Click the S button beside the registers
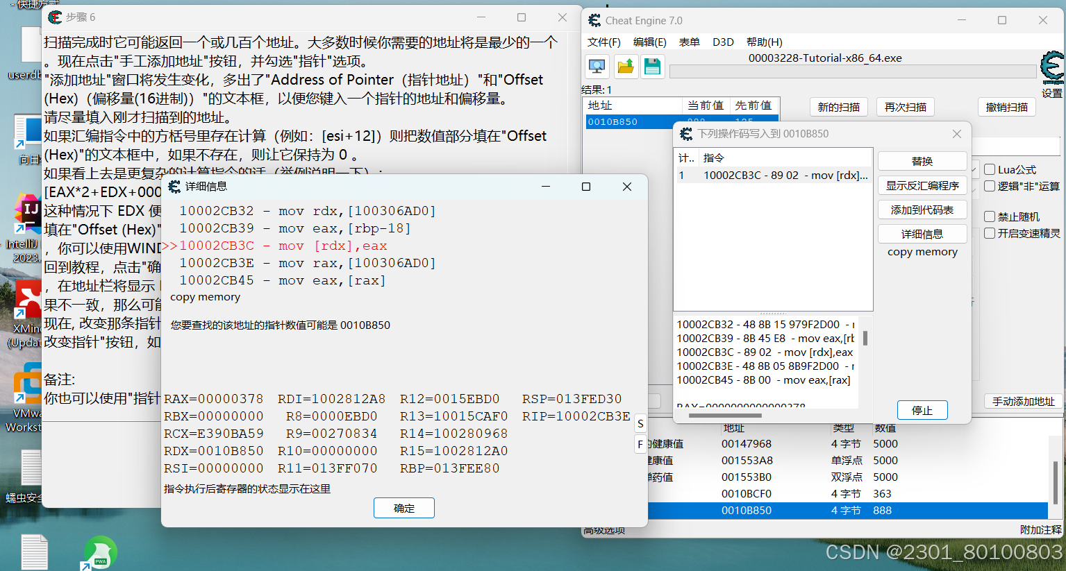The height and width of the screenshot is (571, 1066). pyautogui.click(x=640, y=423)
